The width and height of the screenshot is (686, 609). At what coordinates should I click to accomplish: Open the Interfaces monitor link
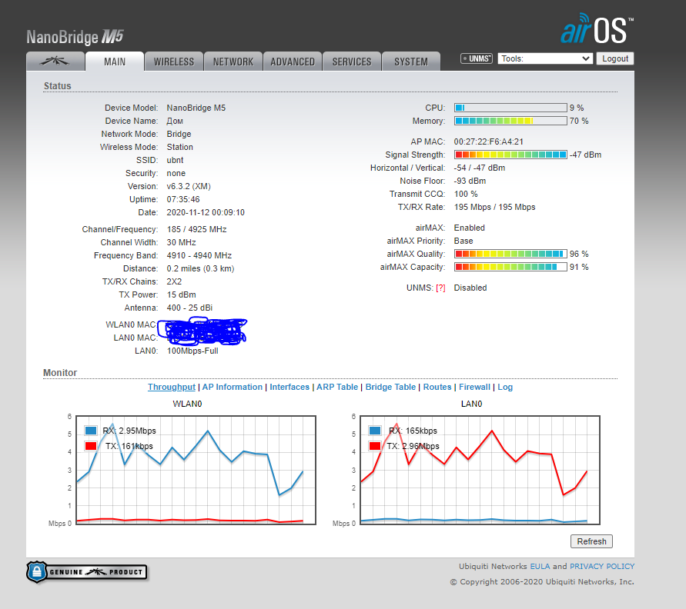(x=289, y=387)
